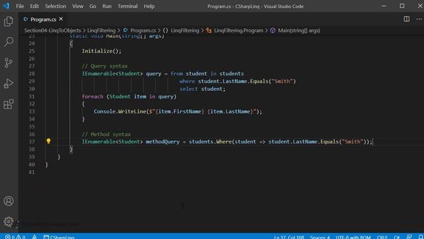
Task: Click Console.WriteLine on line 33
Action: coord(120,112)
